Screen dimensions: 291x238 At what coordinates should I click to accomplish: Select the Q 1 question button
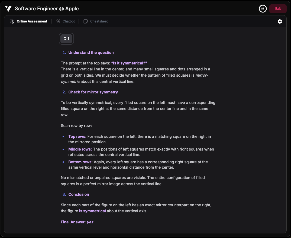tap(66, 39)
